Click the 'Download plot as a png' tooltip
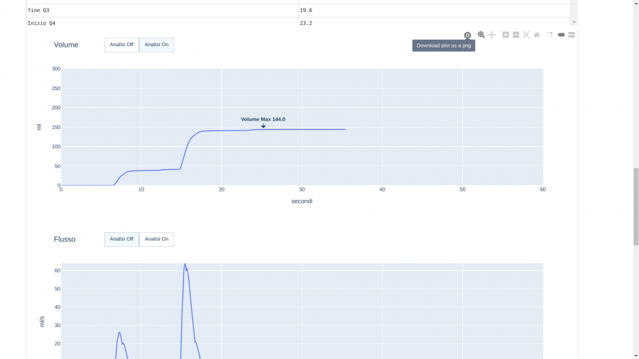639x359 pixels. pos(444,45)
